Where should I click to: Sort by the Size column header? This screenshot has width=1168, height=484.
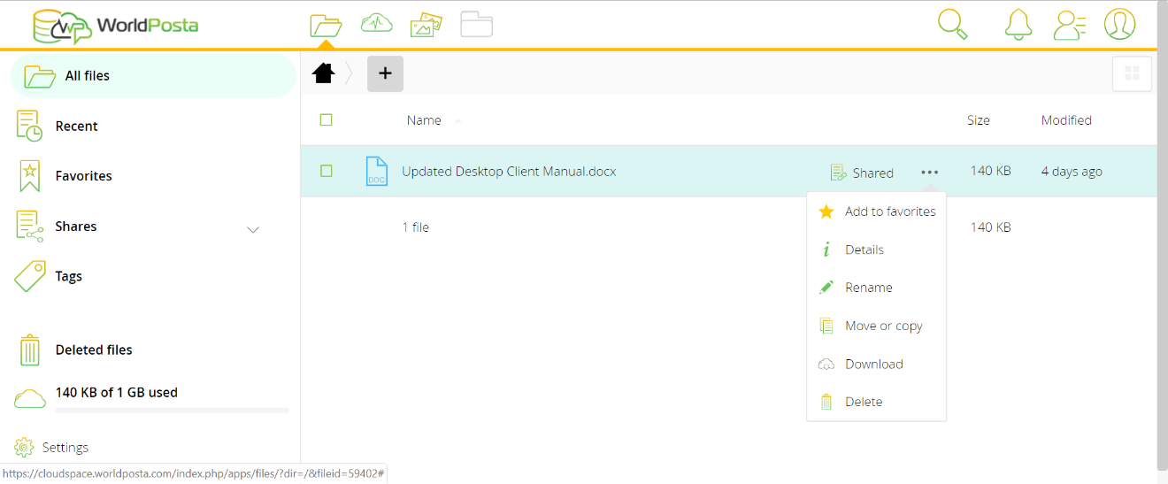pyautogui.click(x=979, y=120)
